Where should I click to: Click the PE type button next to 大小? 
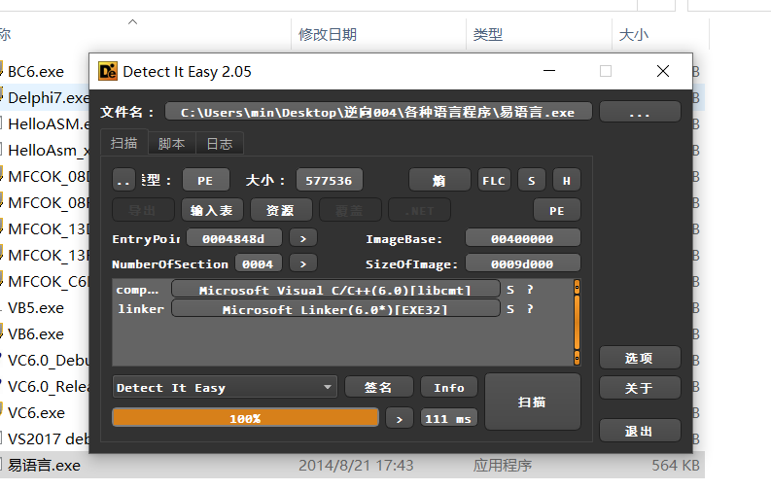[205, 180]
